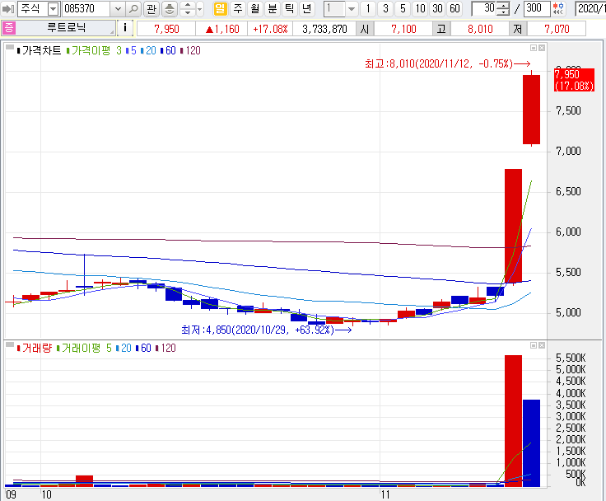Click the 거래량 volume legend label
Image resolution: width=606 pixels, height=501 pixels.
(x=37, y=349)
